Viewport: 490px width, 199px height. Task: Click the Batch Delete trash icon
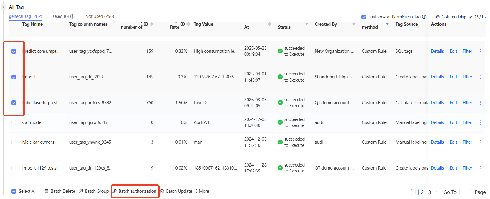coord(46,191)
